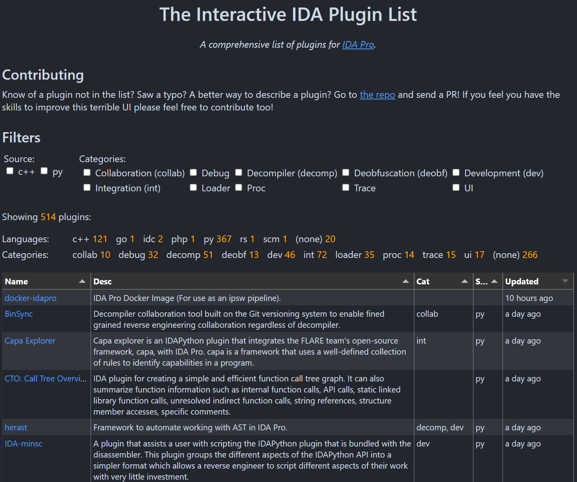The height and width of the screenshot is (482, 577).
Task: Click the '(none) 20' language count
Action: pos(315,239)
